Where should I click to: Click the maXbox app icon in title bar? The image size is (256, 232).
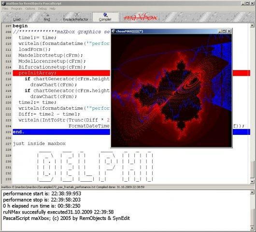[3, 3]
